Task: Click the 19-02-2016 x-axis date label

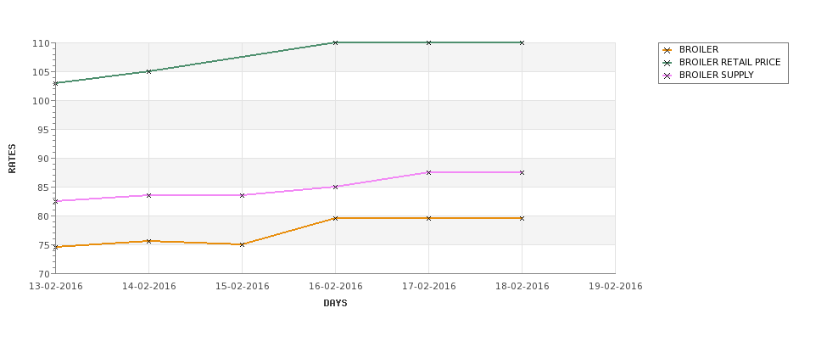Action: [616, 287]
